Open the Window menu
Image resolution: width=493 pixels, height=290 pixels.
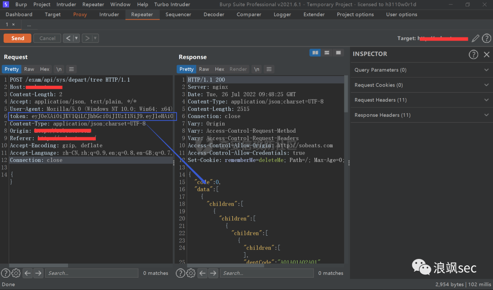coord(120,5)
